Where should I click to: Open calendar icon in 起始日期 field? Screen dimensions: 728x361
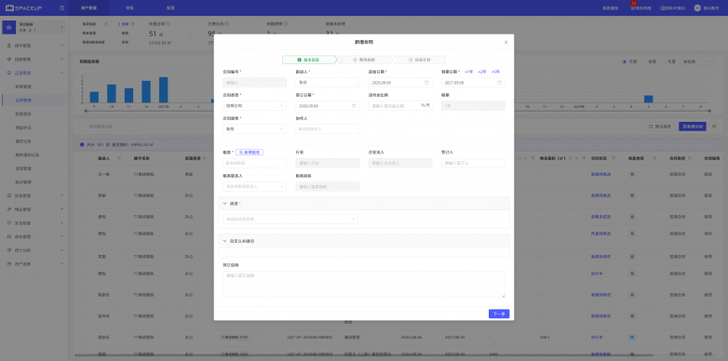coord(426,83)
